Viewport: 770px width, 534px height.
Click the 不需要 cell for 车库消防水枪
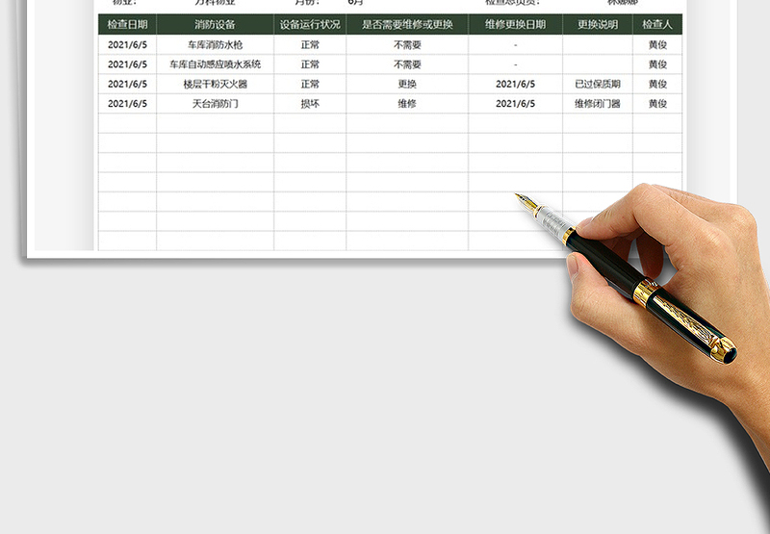407,45
